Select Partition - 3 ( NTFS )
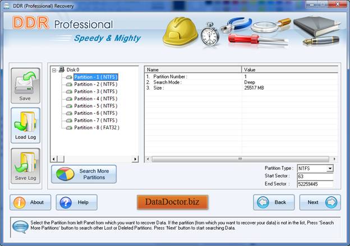The width and height of the screenshot is (350, 246). 96,91
